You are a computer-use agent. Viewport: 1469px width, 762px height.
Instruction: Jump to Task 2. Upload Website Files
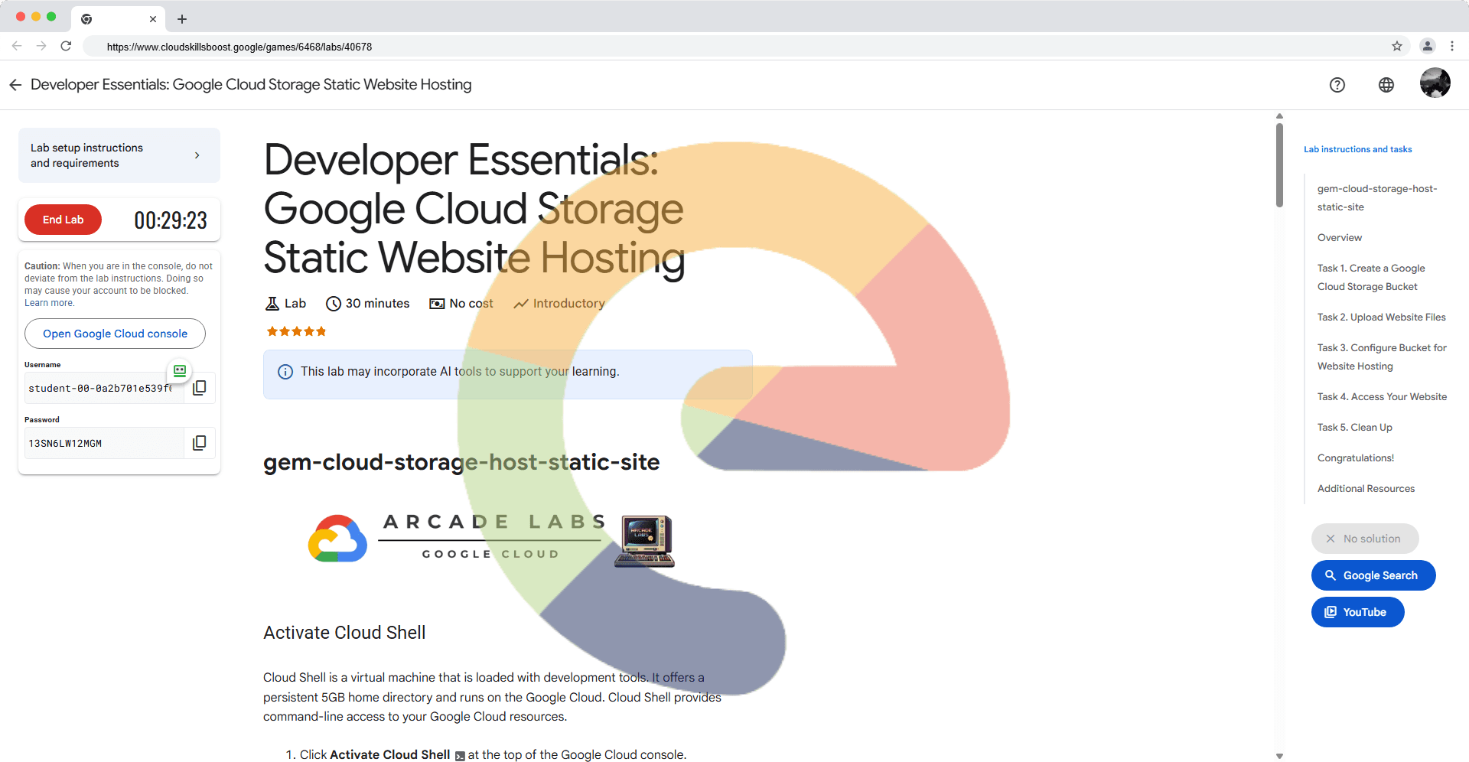[x=1381, y=317]
